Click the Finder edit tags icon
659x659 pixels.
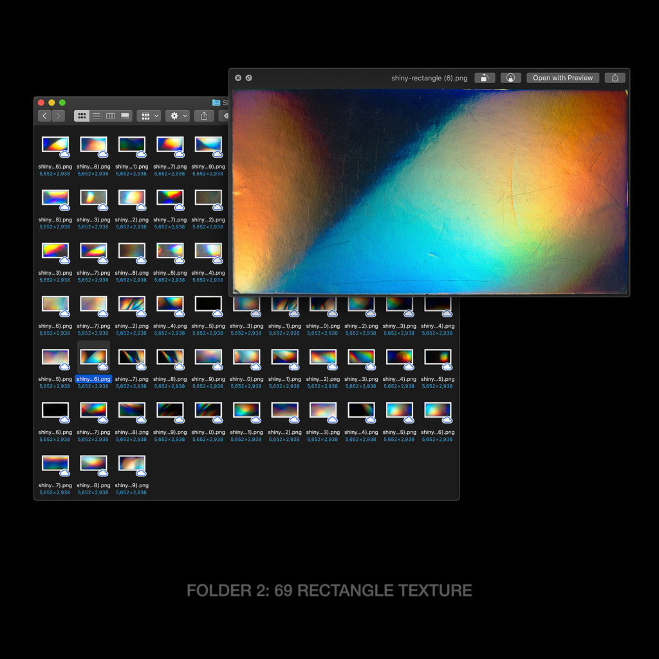point(225,116)
